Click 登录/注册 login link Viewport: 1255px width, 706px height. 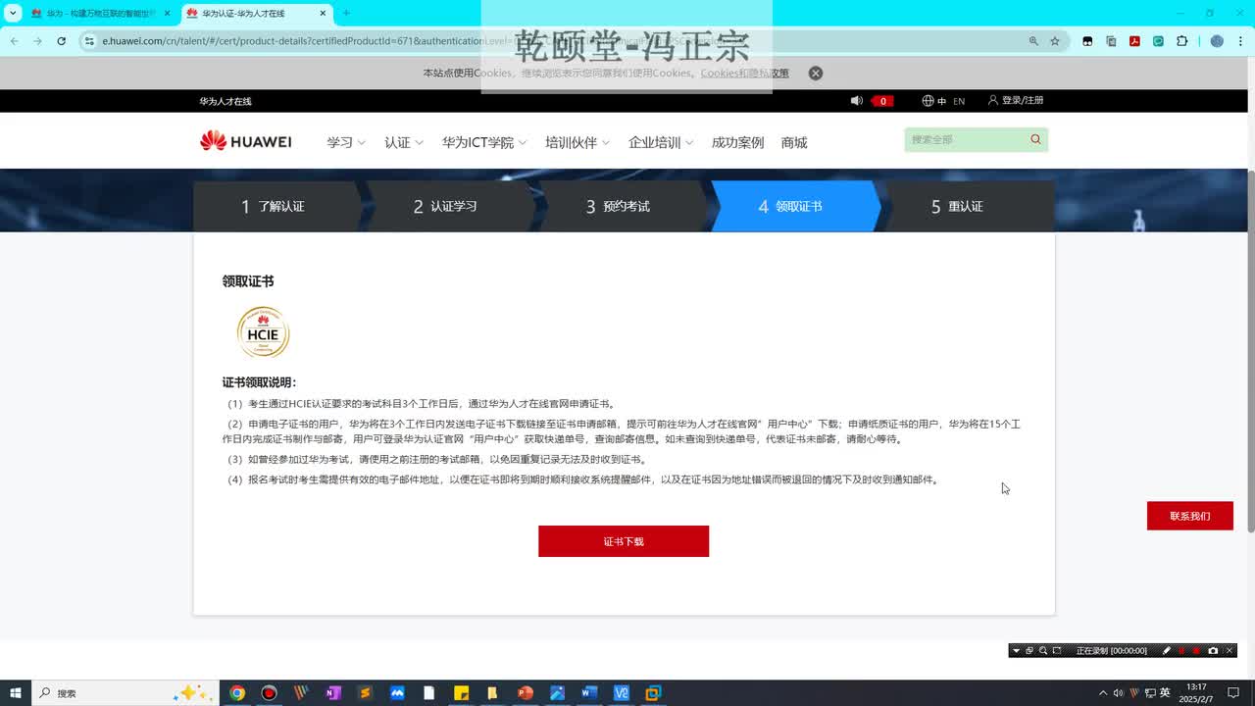pyautogui.click(x=1016, y=100)
